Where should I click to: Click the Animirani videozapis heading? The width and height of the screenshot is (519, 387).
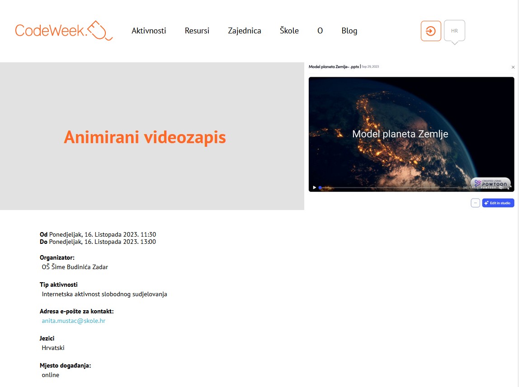coord(145,137)
